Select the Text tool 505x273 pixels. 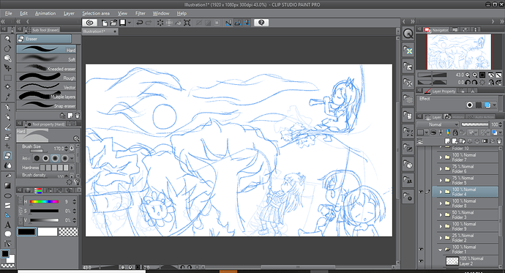tap(7, 225)
